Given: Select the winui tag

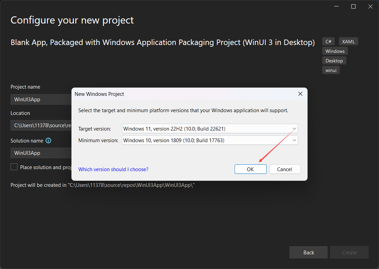Looking at the screenshot, I should (x=331, y=70).
